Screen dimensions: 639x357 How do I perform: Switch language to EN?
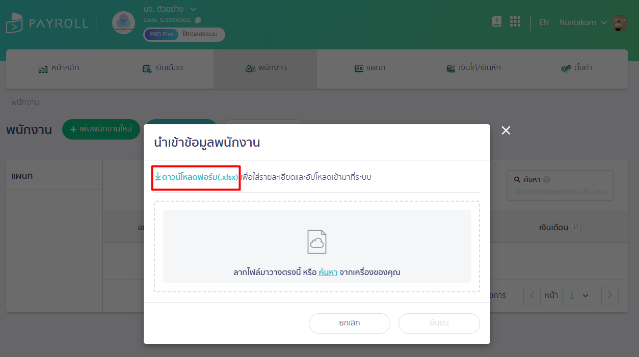click(544, 22)
